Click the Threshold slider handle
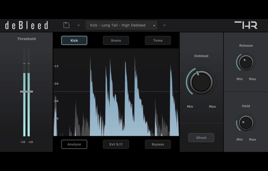 [x=26, y=91]
